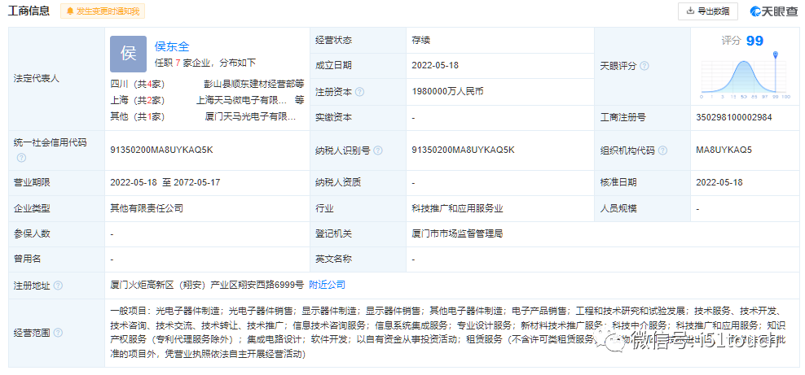The width and height of the screenshot is (805, 375).
Task: Click 上海天马微电子有限... company entry
Action: coord(241,100)
